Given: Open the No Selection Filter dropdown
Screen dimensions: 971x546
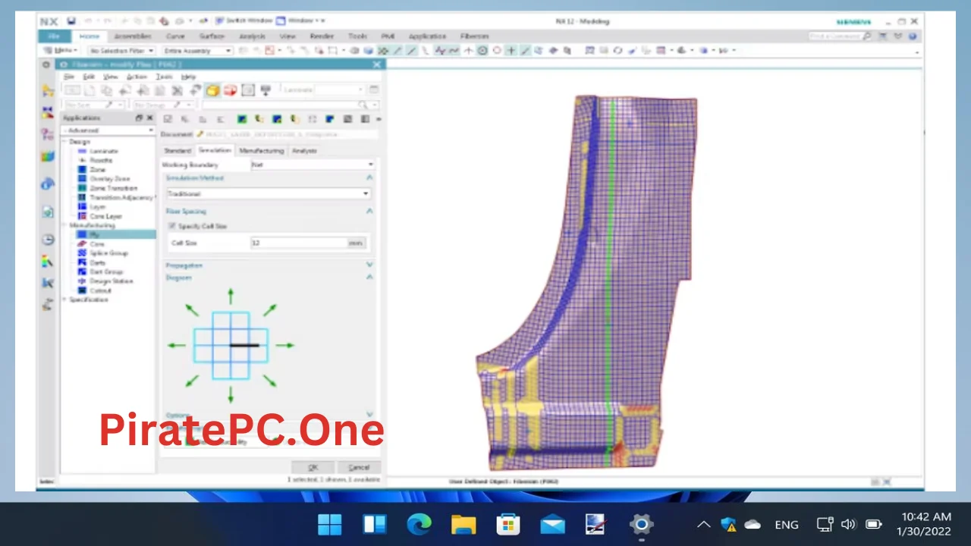Looking at the screenshot, I should point(121,51).
